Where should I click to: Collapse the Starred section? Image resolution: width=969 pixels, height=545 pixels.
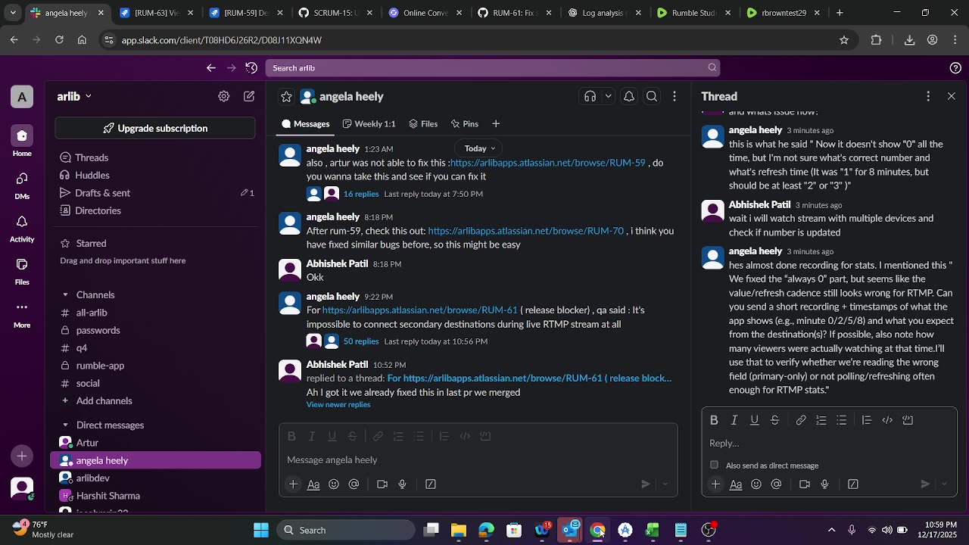[65, 244]
